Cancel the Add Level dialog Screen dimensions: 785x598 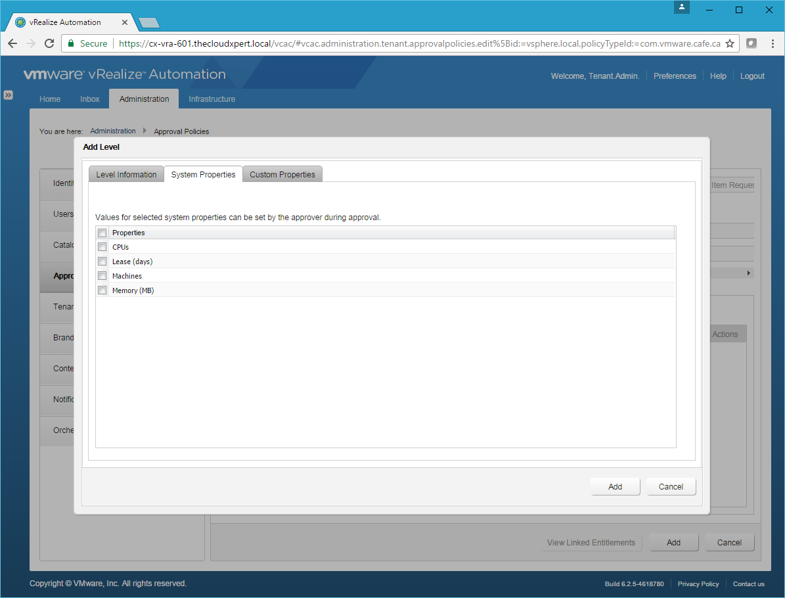671,487
